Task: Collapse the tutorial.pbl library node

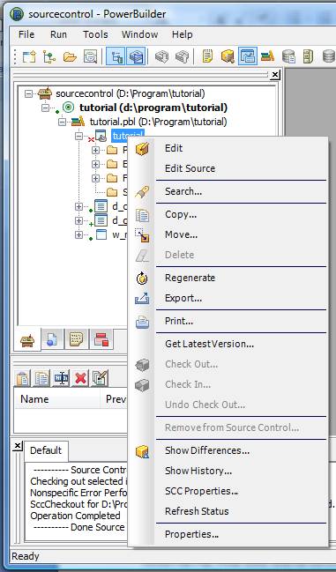Action: click(x=63, y=122)
